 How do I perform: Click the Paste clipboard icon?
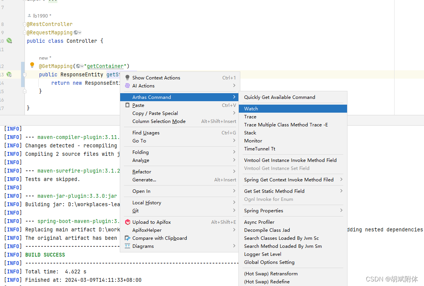pos(127,105)
